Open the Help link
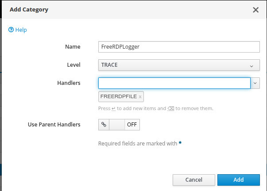This screenshot has height=191, width=267. pyautogui.click(x=21, y=30)
